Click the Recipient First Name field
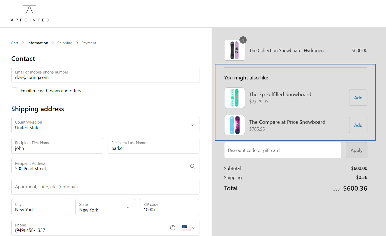Viewport: 386px width, 236px height. (57, 146)
